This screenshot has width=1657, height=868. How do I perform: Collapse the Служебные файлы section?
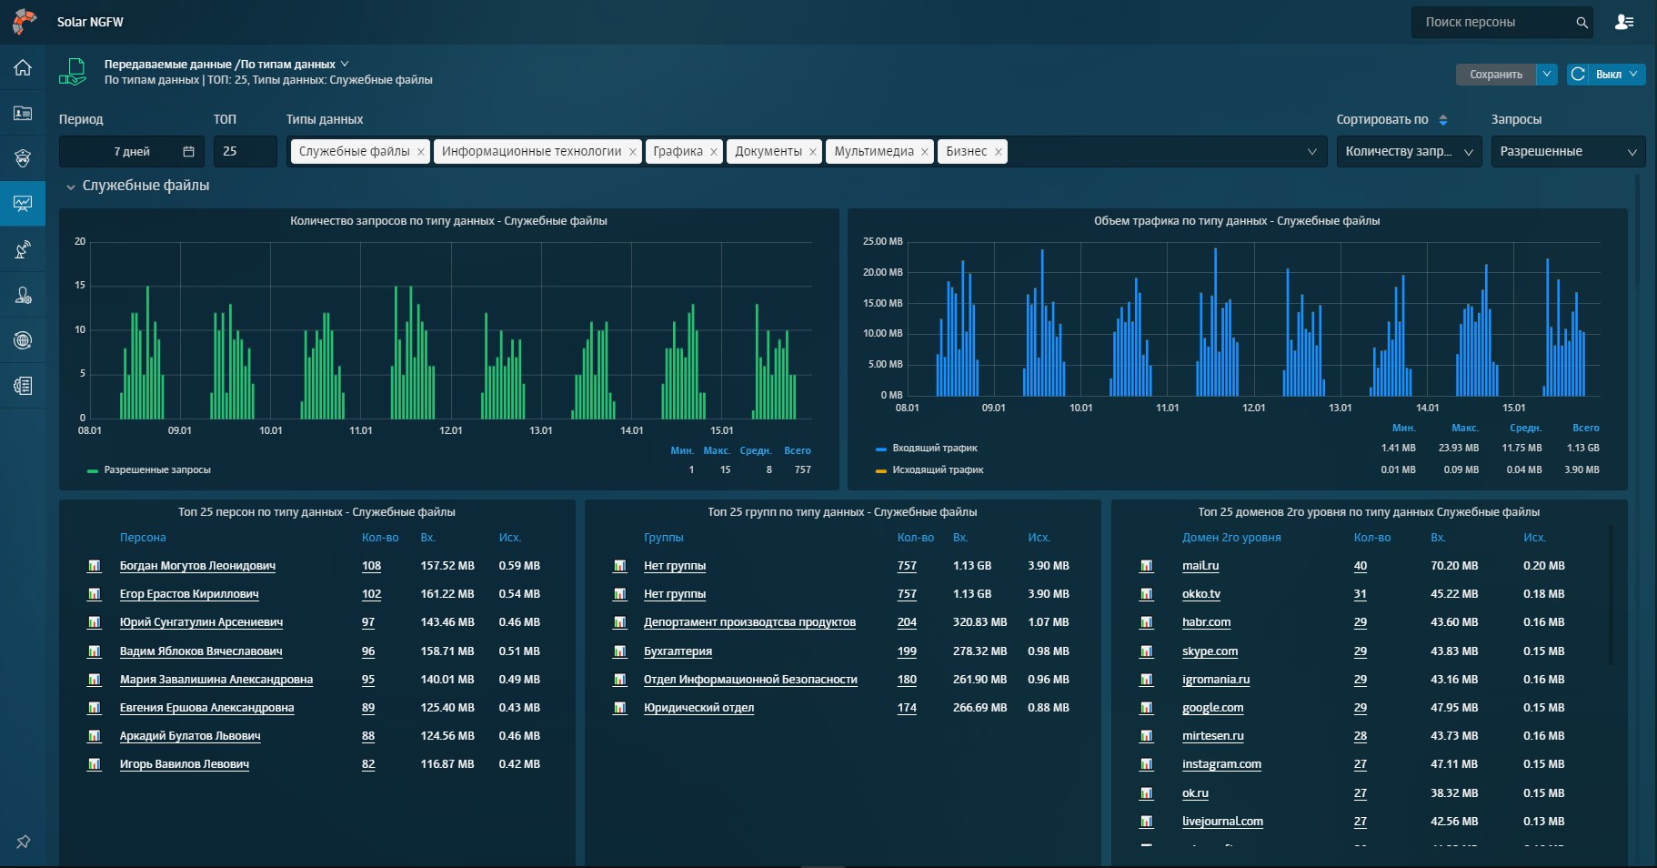tap(70, 187)
